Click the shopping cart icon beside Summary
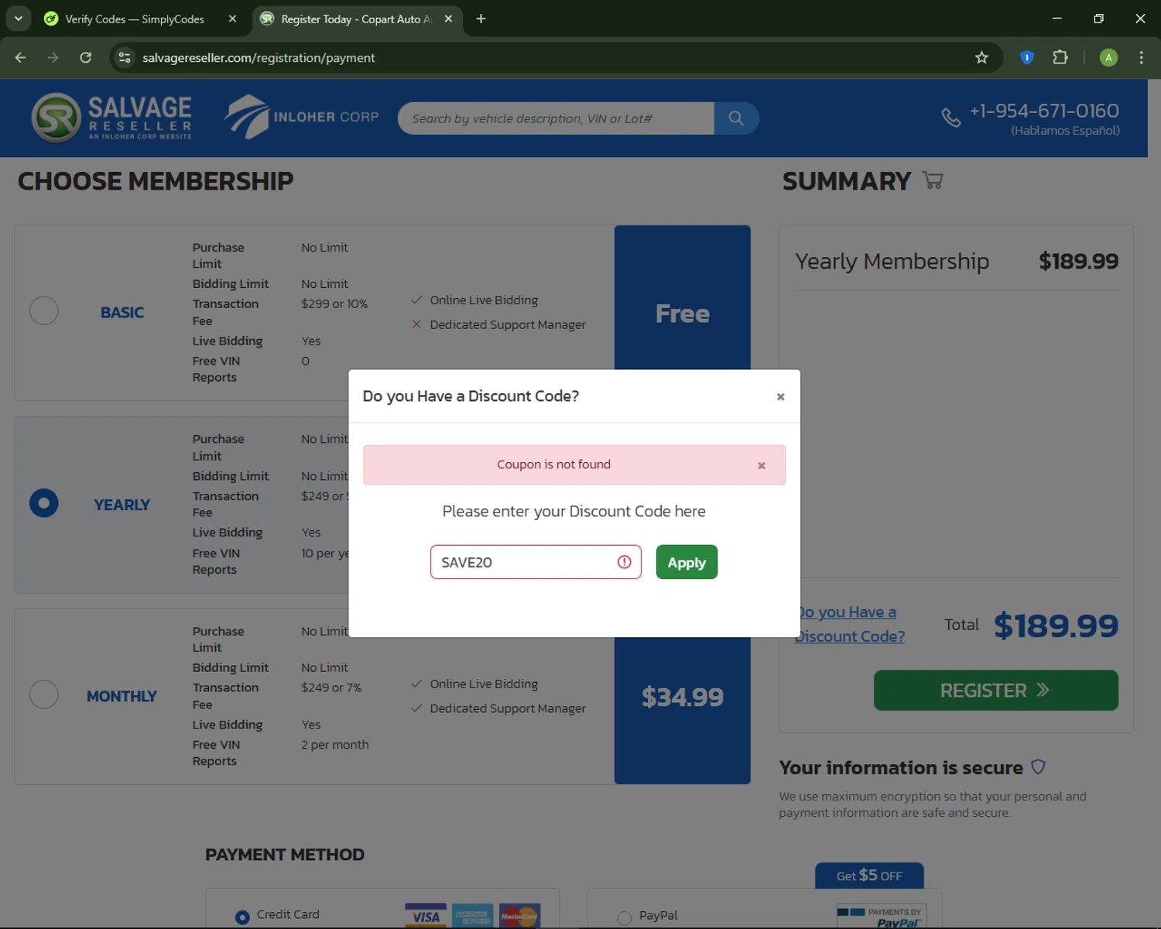This screenshot has height=929, width=1161. point(933,180)
